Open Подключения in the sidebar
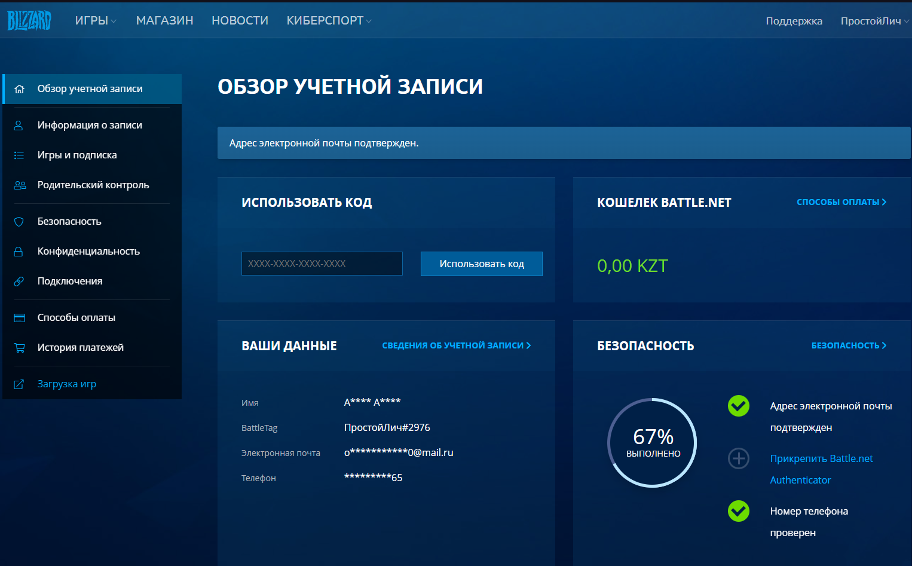The width and height of the screenshot is (912, 566). (92, 282)
